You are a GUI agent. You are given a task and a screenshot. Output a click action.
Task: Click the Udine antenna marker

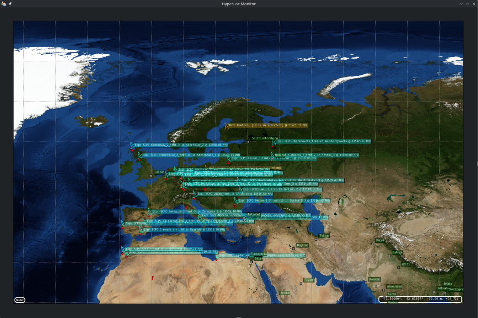point(195,194)
